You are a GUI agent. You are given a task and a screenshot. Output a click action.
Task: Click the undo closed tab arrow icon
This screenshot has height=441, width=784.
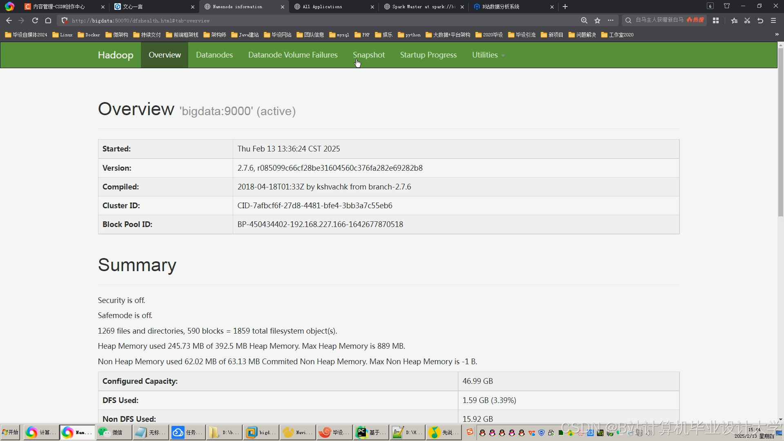coord(760,20)
